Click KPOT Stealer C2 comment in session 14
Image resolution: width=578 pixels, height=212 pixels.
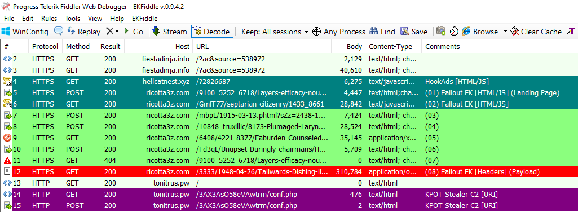461,195
